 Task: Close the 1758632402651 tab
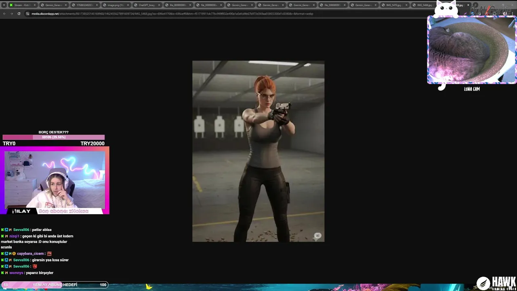tap(97, 5)
